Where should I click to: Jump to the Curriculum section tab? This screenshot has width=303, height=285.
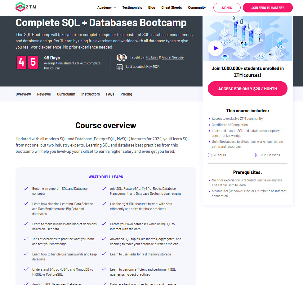(x=66, y=94)
